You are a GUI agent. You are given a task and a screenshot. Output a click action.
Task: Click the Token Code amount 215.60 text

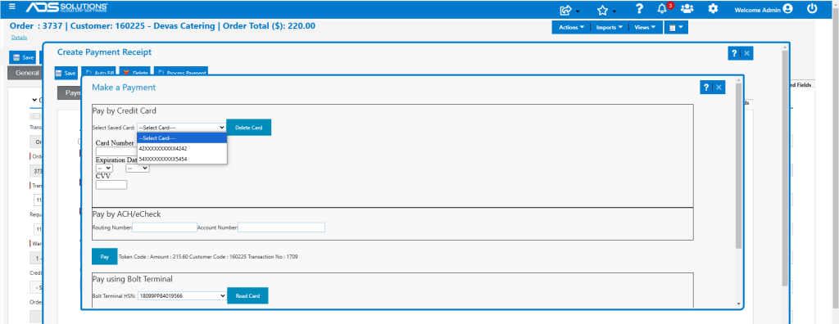[208, 257]
